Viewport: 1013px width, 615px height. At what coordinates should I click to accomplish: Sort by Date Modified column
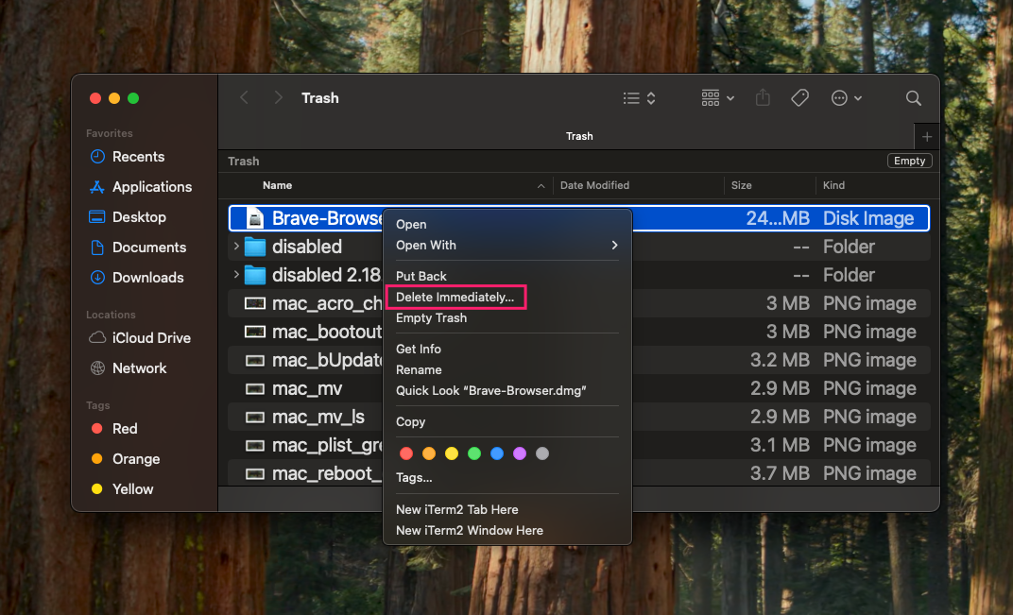[x=594, y=185]
